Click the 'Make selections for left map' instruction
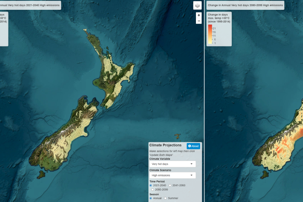 172,153
